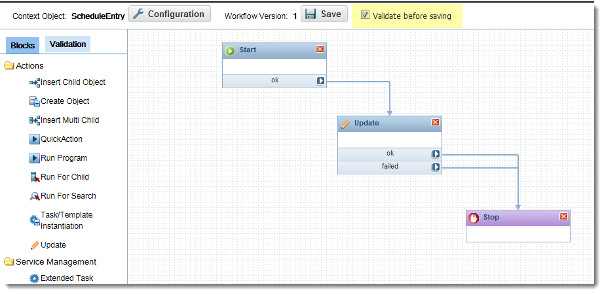The width and height of the screenshot is (604, 294).
Task: Select Task/Template Instantiation gear icon
Action: tap(35, 221)
